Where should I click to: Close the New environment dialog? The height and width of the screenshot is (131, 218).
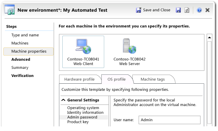[207, 10]
